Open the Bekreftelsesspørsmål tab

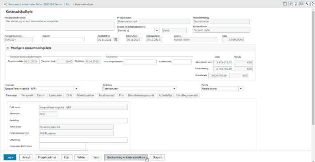tap(141, 95)
